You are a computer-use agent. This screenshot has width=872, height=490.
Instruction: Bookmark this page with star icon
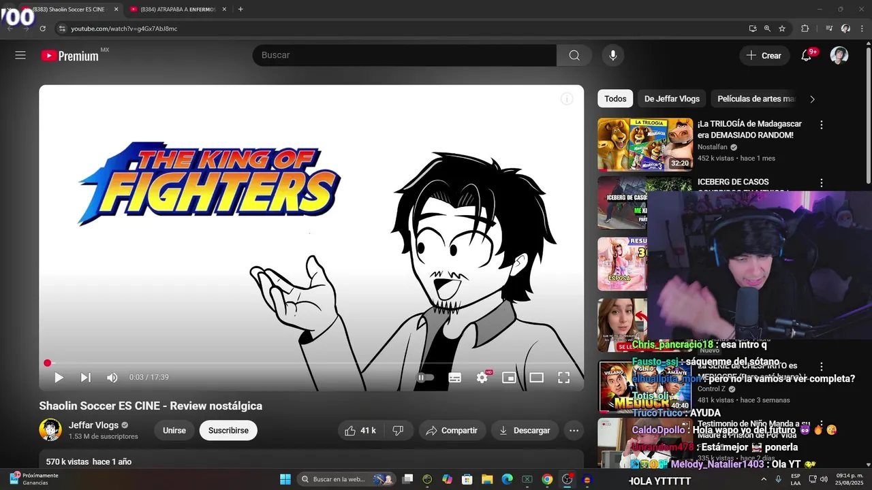click(782, 29)
